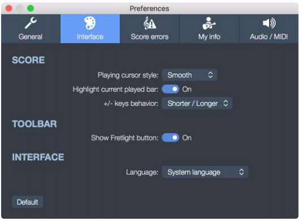
Task: Switch to the Score errors tab
Action: tap(149, 29)
